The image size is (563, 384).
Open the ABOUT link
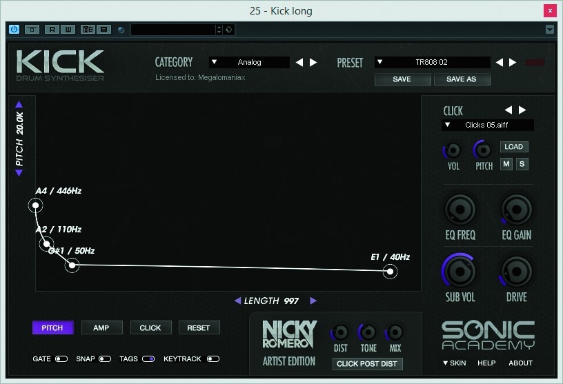521,363
